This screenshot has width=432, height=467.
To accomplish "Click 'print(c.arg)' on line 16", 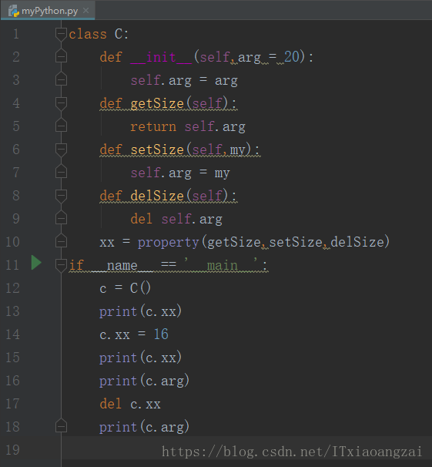I will coord(144,381).
